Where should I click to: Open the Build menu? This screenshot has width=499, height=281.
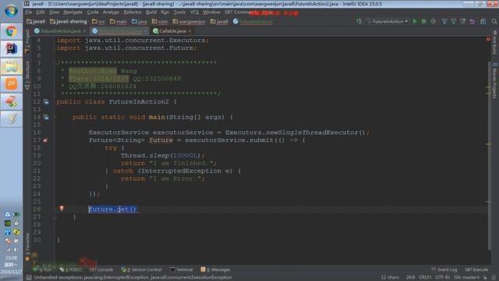151,12
